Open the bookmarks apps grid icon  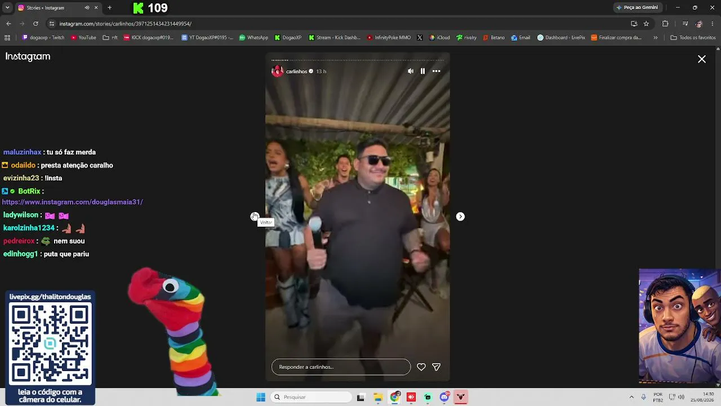[x=7, y=38]
